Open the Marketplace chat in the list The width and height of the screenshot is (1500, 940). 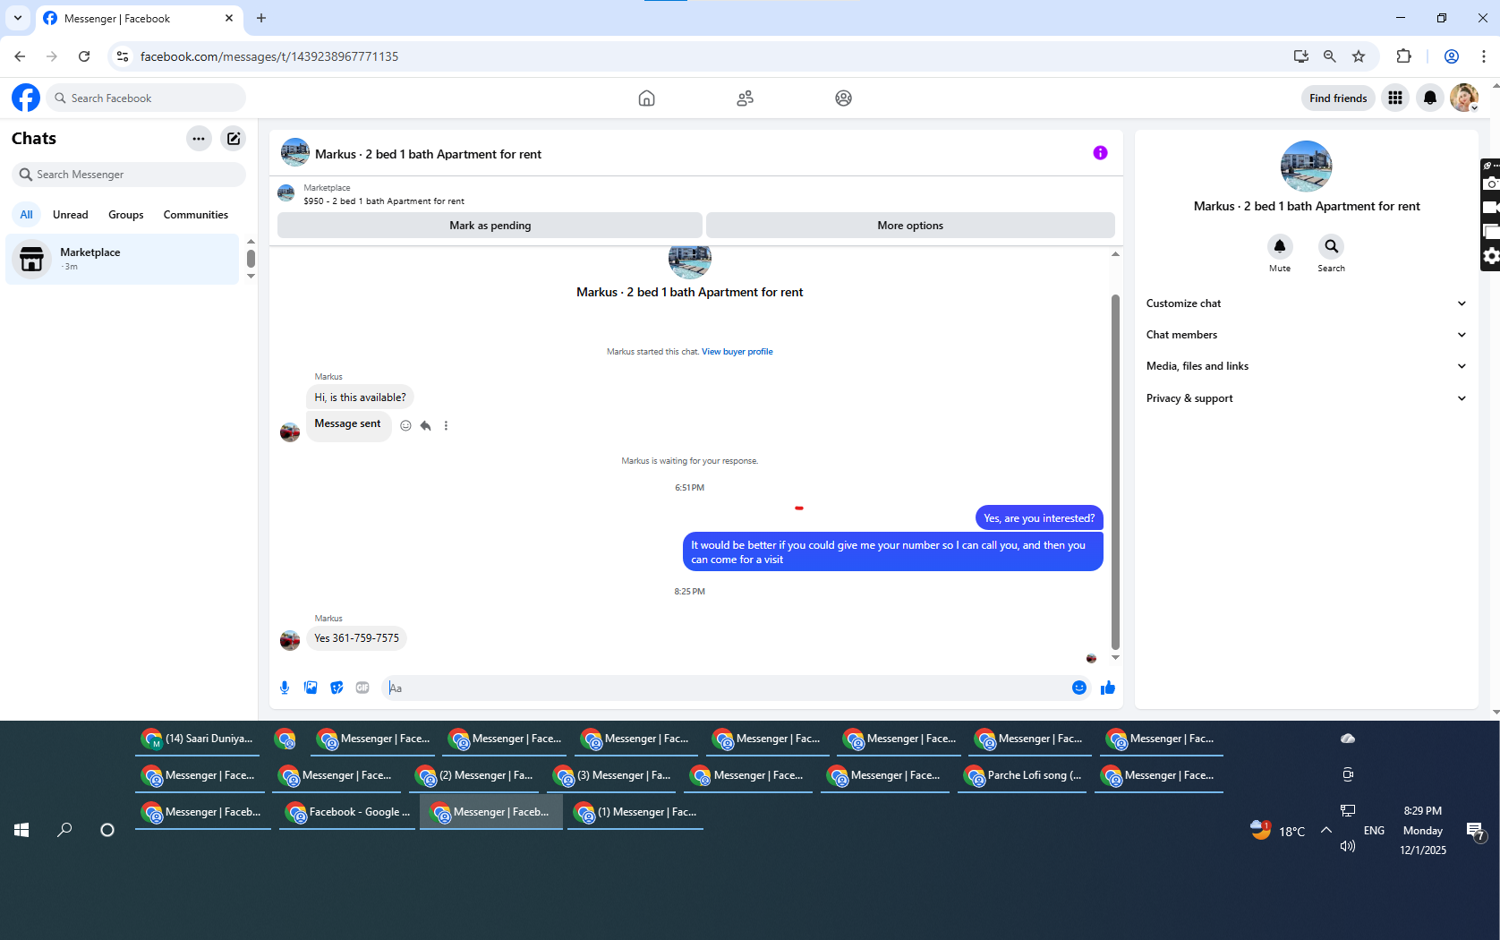click(123, 260)
